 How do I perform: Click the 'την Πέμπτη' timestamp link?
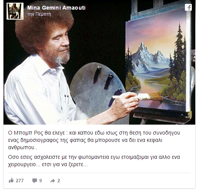(x=39, y=14)
